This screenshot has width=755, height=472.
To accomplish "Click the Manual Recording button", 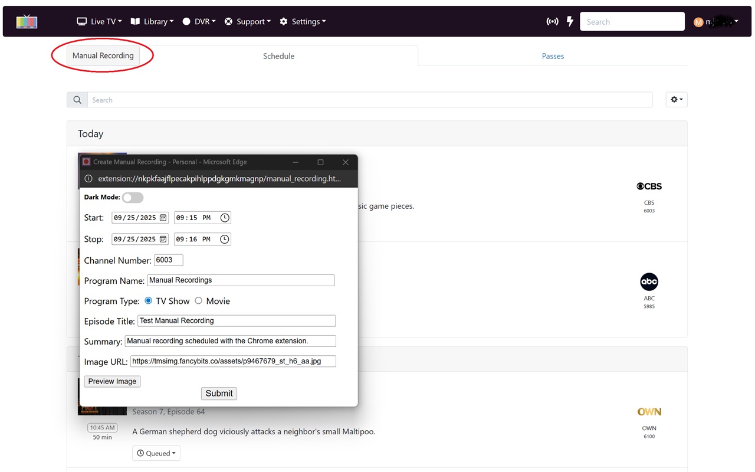I will tap(103, 56).
